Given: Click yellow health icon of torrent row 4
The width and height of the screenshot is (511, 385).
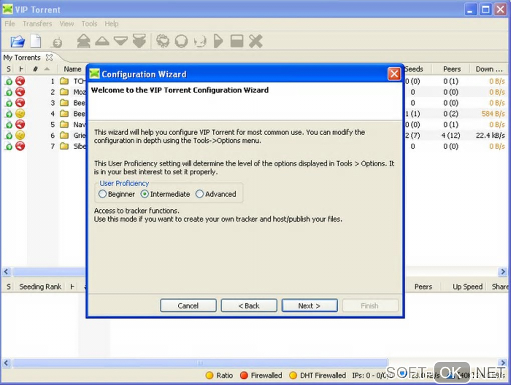Looking at the screenshot, I should 20,113.
